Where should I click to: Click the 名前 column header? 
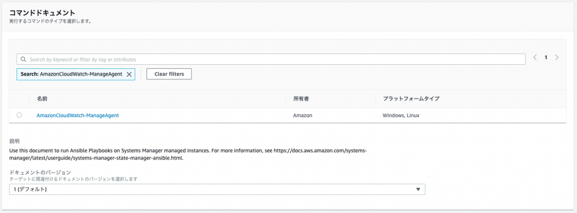[42, 99]
